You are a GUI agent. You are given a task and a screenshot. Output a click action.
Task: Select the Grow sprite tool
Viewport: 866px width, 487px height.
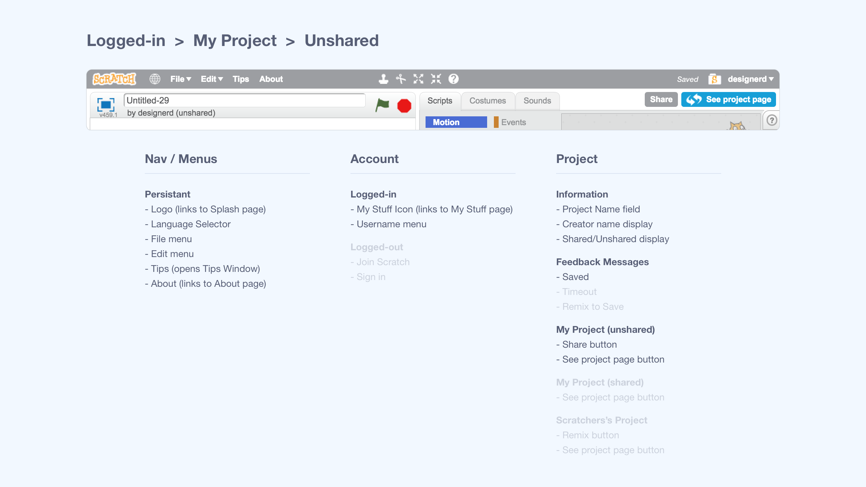(x=418, y=79)
